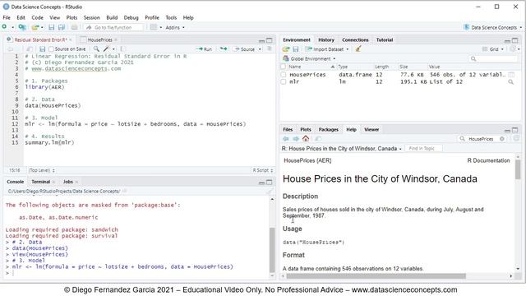Clear environment objects with the broom icon
The height and width of the screenshot is (296, 526).
[358, 49]
